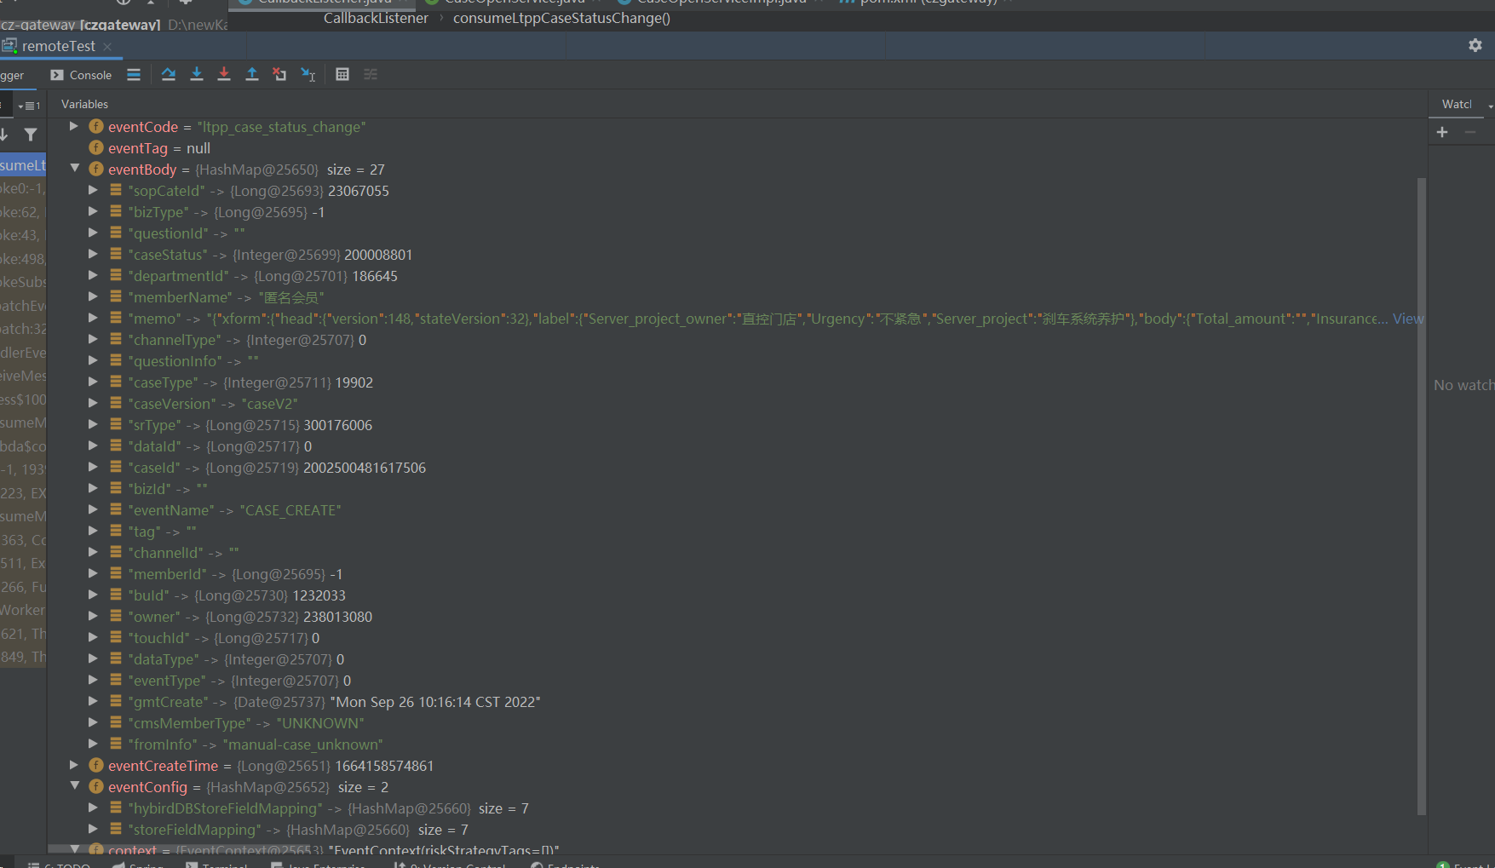Click the Console terminal icon
Screen dimensions: 1495x868
click(57, 75)
